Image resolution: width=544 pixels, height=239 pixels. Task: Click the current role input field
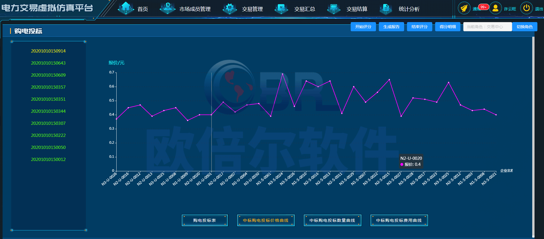487,27
